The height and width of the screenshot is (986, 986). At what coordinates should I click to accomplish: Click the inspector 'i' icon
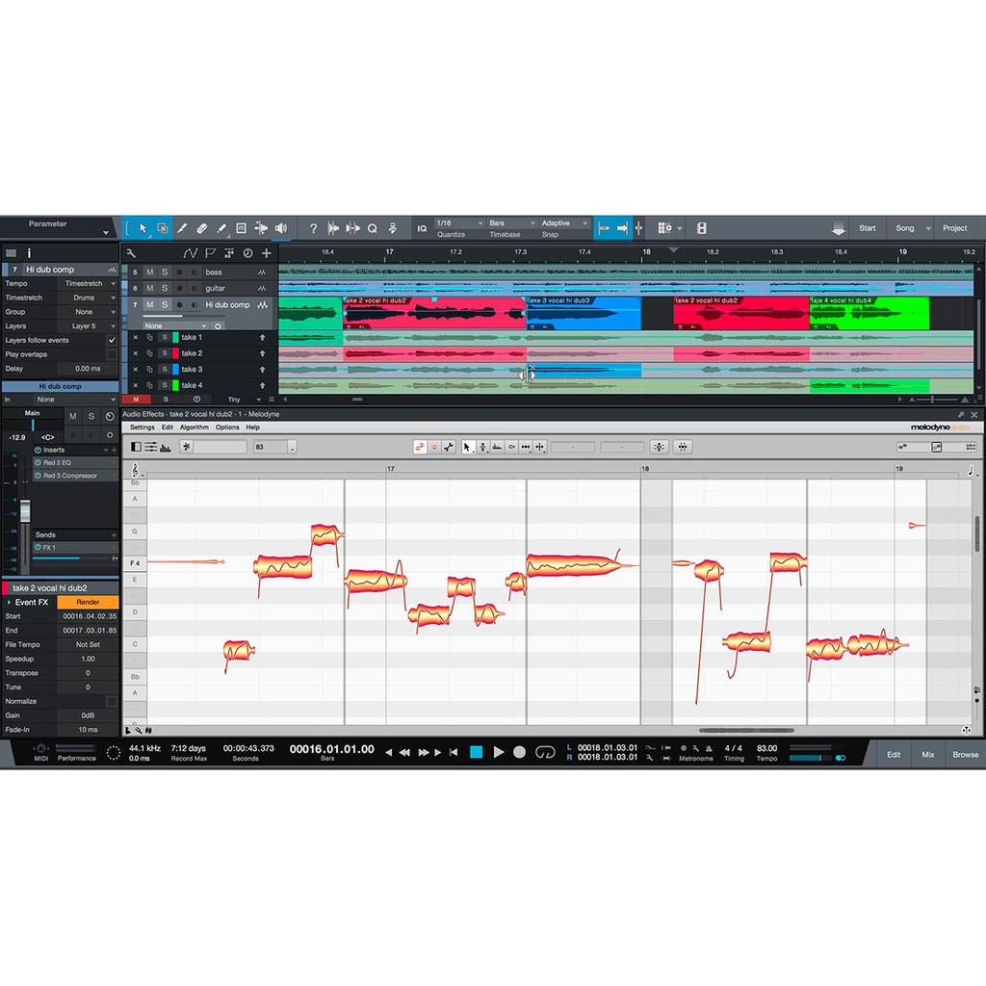point(29,253)
